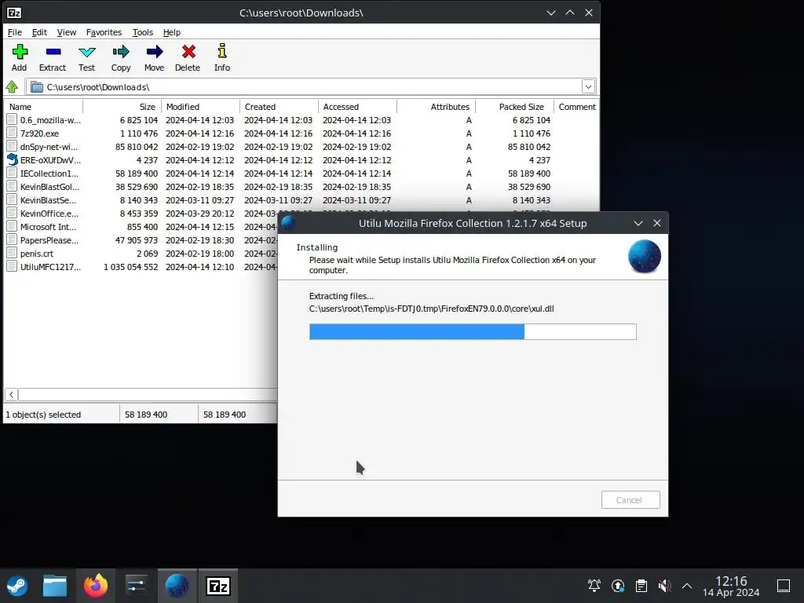Click minimize chevron of Setup dialog
Image resolution: width=804 pixels, height=603 pixels.
(x=638, y=223)
